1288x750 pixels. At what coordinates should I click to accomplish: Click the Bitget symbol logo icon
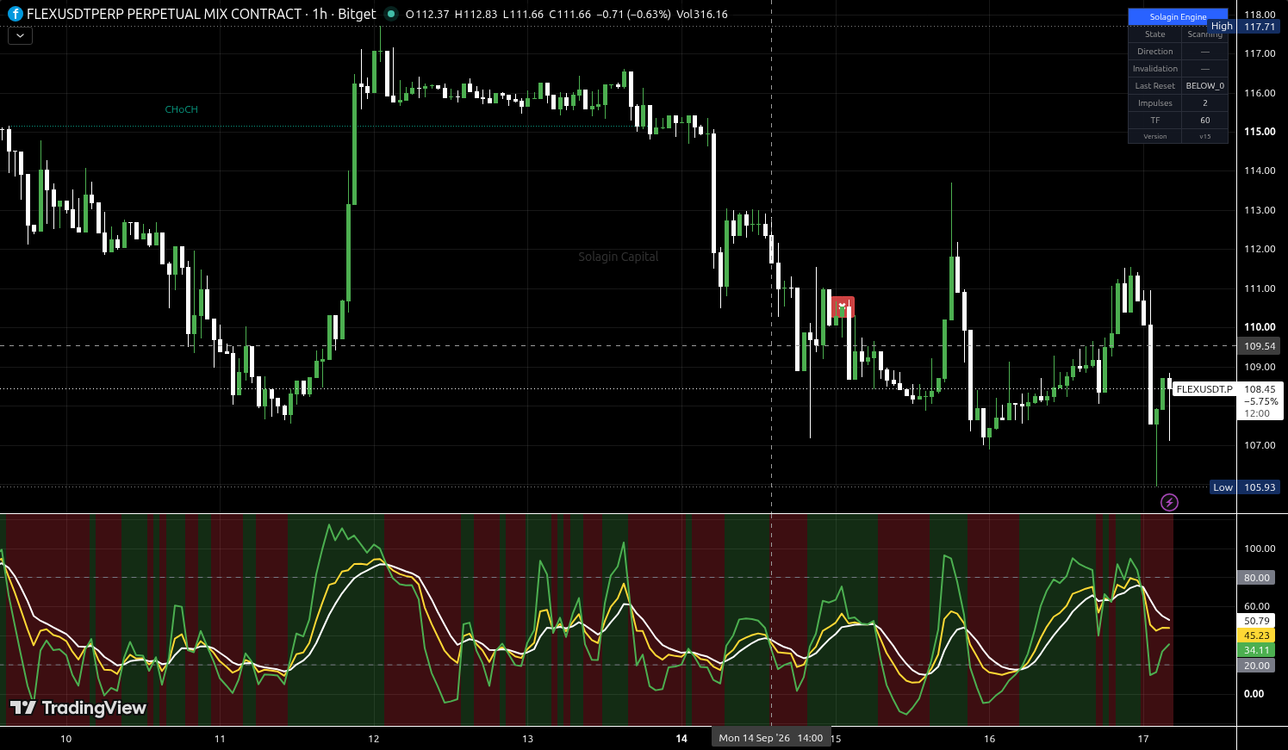point(16,14)
